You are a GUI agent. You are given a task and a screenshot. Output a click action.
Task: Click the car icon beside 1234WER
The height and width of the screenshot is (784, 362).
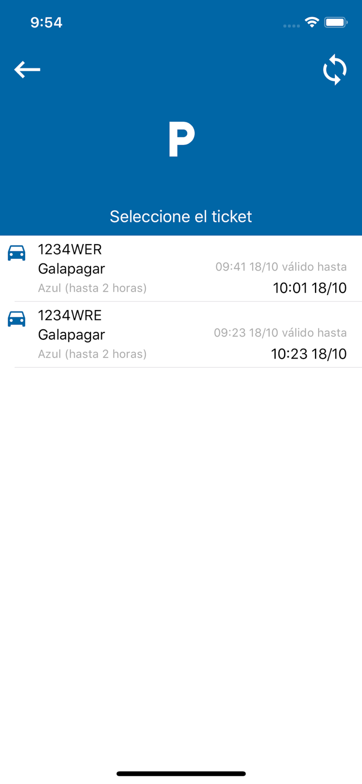[x=17, y=253]
